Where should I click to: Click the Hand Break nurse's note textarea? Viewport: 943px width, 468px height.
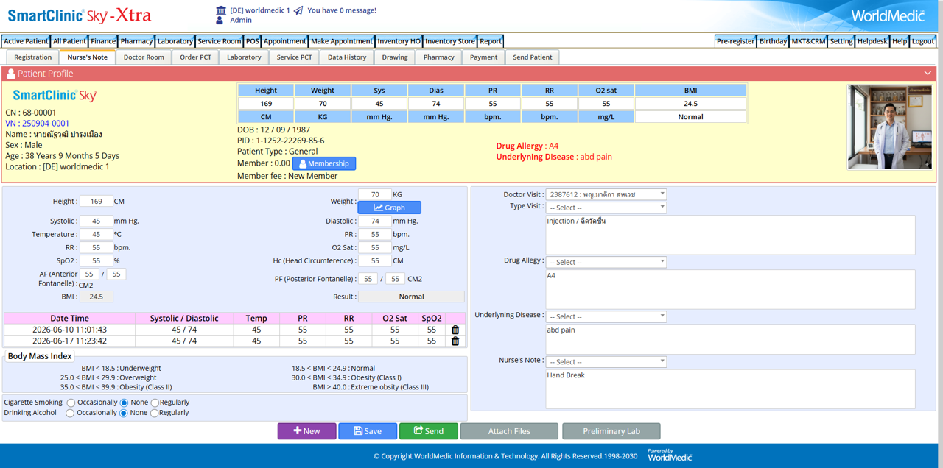pyautogui.click(x=730, y=388)
